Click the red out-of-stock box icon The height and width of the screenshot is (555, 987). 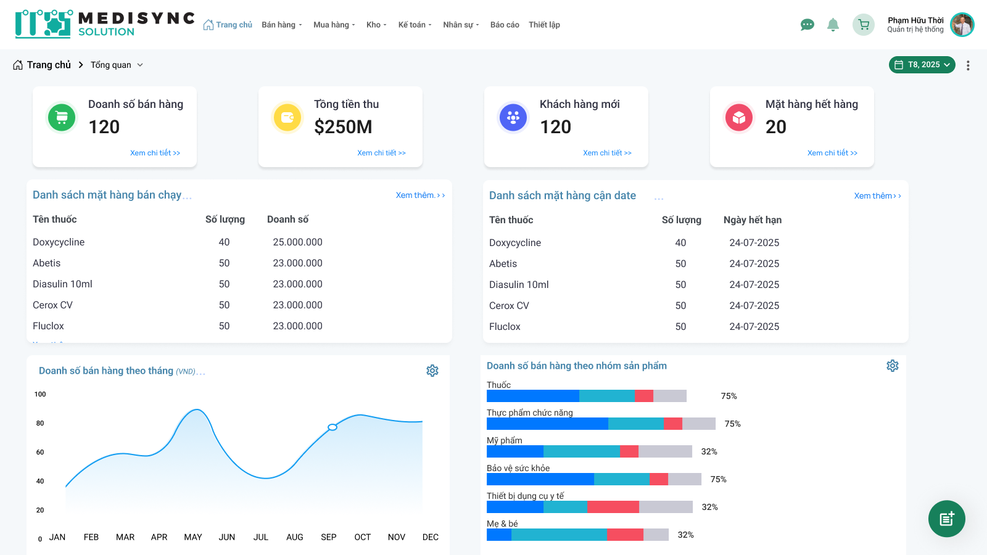pyautogui.click(x=739, y=117)
